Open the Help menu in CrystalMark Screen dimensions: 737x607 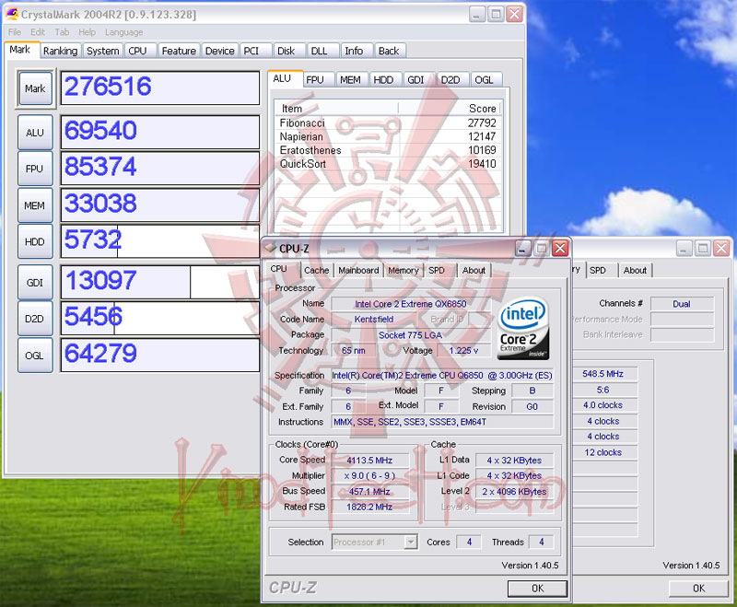coord(87,32)
